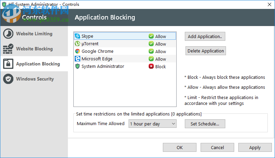
Task: Open the Set Schedule dialog
Action: point(205,124)
